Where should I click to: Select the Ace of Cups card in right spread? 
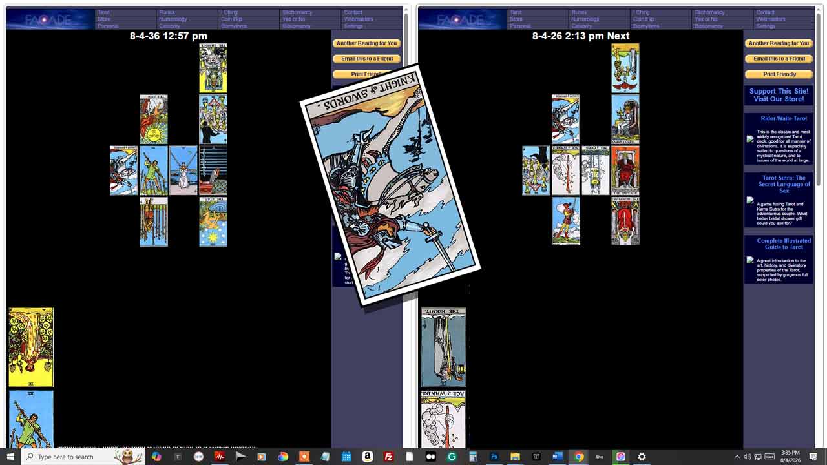(x=596, y=170)
